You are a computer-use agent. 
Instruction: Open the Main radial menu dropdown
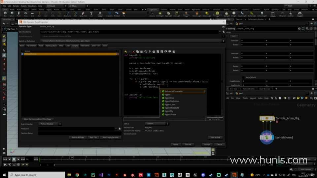[x=79, y=6]
